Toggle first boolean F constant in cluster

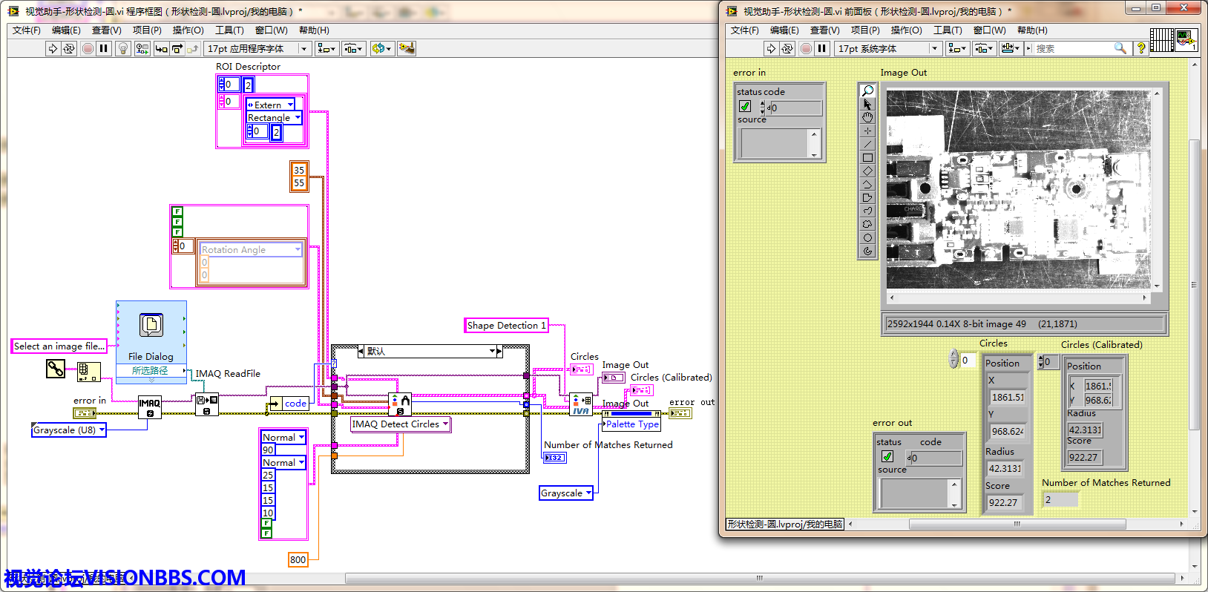pyautogui.click(x=177, y=211)
